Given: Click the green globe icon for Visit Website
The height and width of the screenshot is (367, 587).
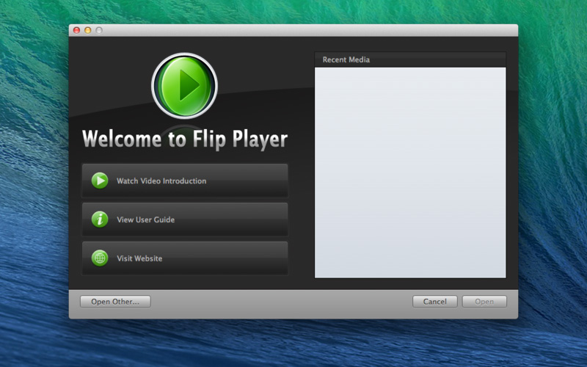Looking at the screenshot, I should point(100,258).
